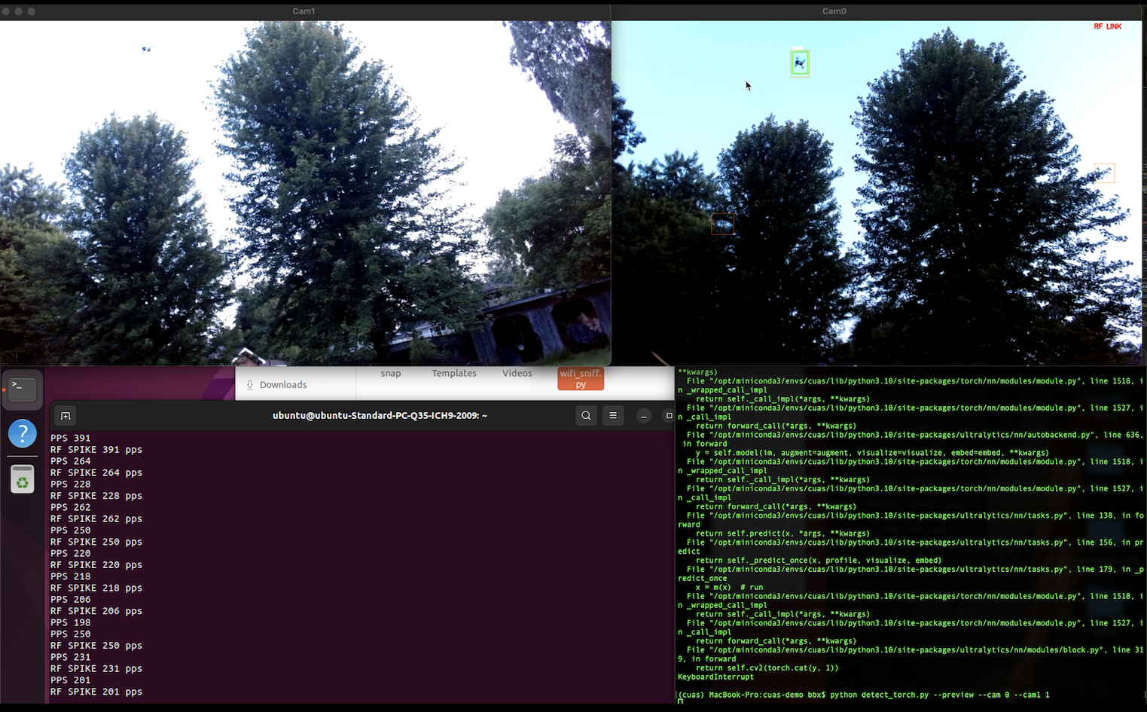Click the RF LINK indicator in Cam0
This screenshot has width=1147, height=712.
pos(1107,26)
